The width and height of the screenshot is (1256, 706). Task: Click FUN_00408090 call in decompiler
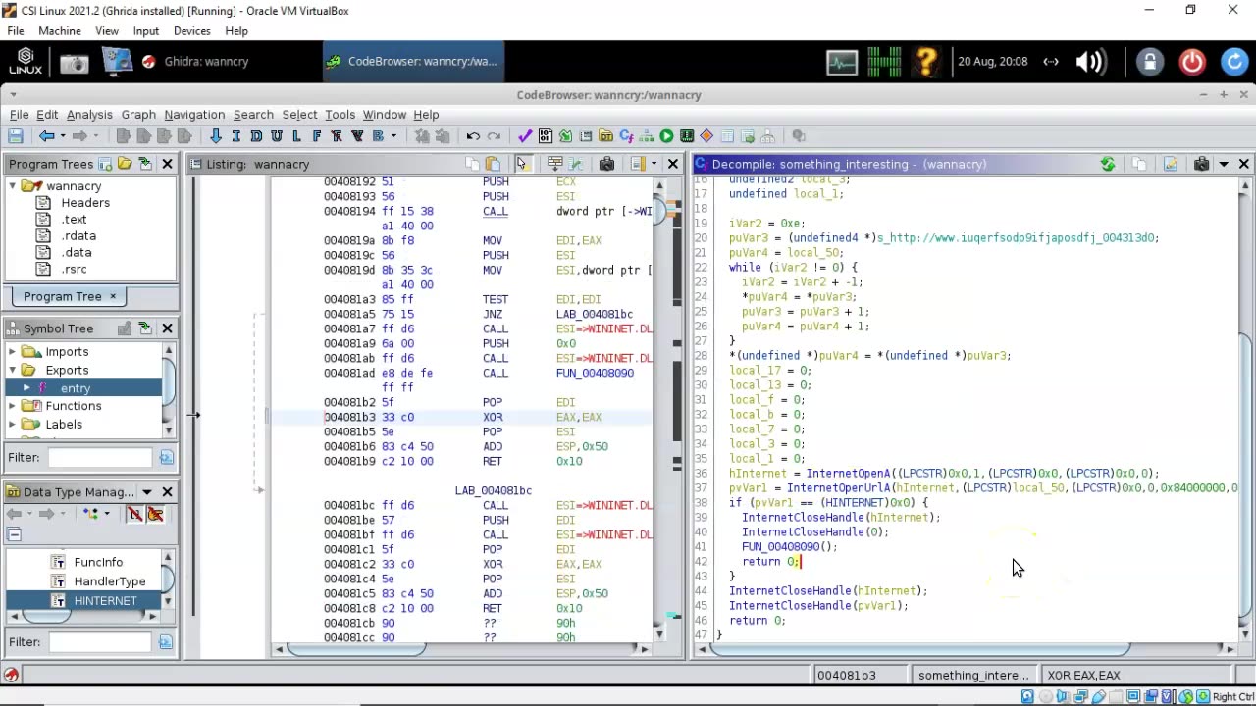coord(780,547)
